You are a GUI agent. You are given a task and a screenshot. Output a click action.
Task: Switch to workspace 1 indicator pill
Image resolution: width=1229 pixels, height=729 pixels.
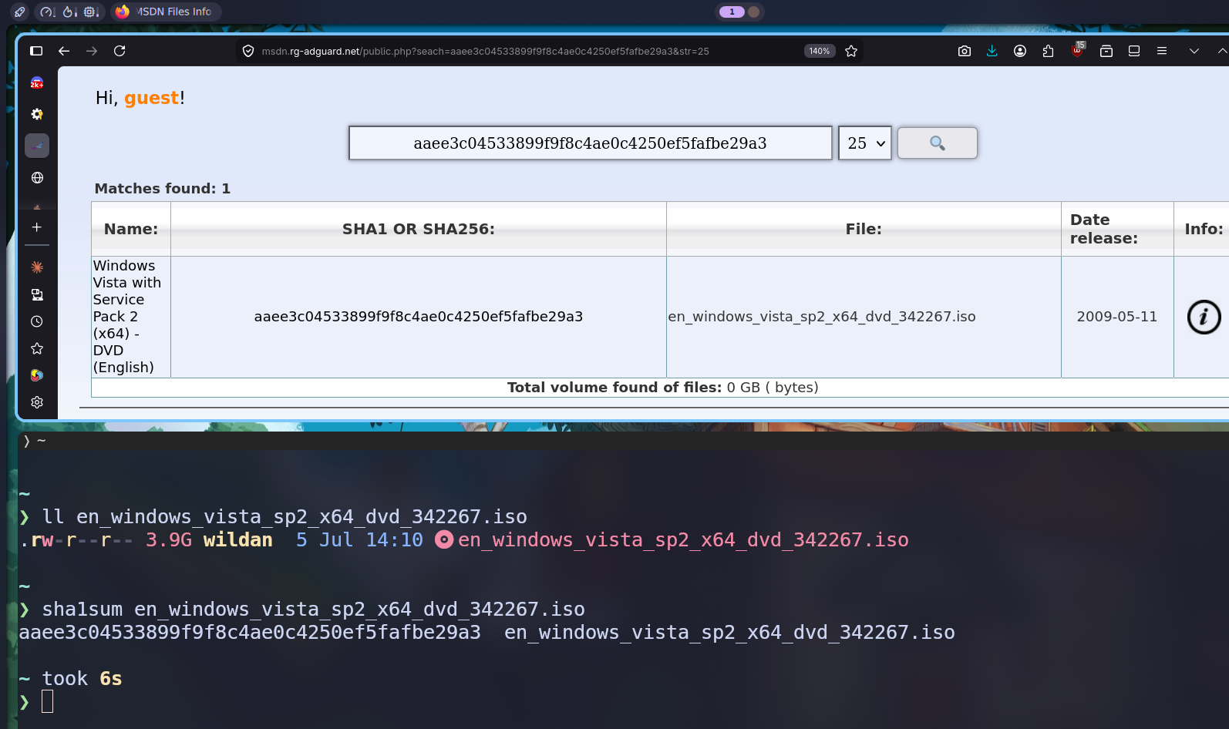(732, 12)
